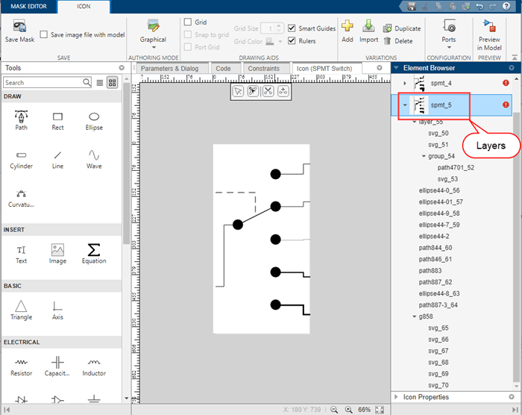Viewport: 522px width, 415px height.
Task: Switch Tools panel to list view
Action: click(x=99, y=83)
